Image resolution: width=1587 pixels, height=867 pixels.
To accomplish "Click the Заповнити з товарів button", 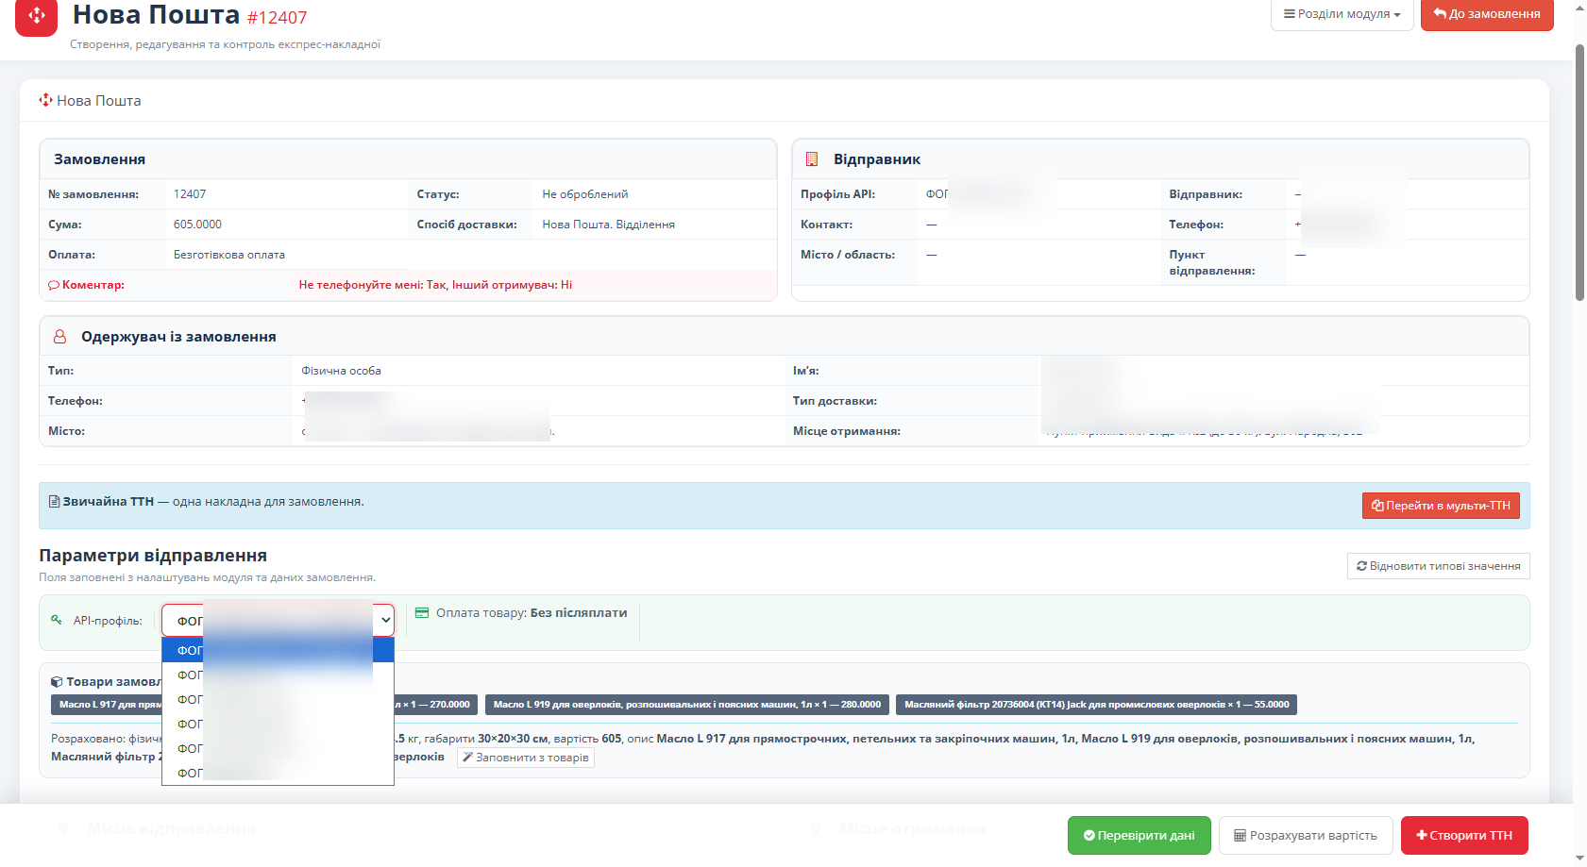I will tap(526, 758).
